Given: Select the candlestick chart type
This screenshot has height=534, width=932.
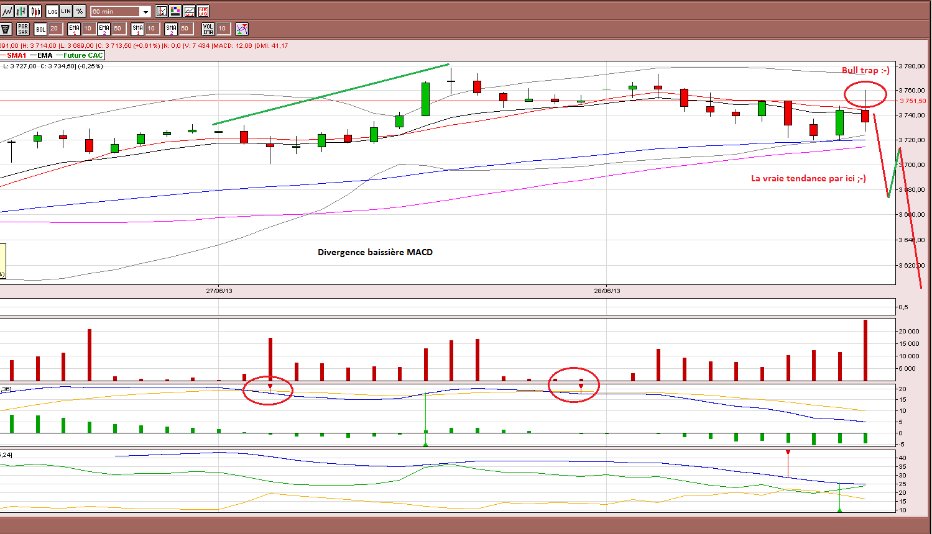Looking at the screenshot, I should (35, 11).
